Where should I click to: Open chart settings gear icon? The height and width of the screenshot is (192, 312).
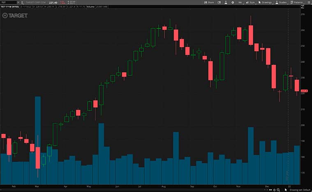(233, 2)
